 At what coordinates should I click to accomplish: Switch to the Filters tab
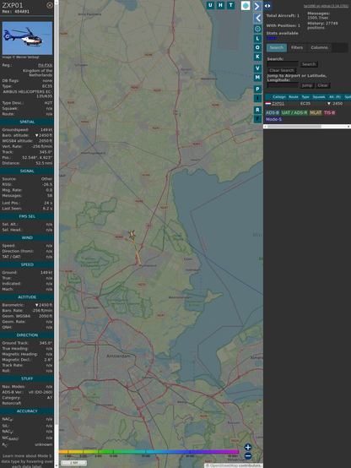[x=297, y=47]
